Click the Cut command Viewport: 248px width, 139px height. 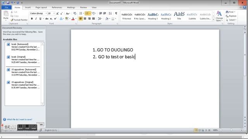tap(14, 12)
